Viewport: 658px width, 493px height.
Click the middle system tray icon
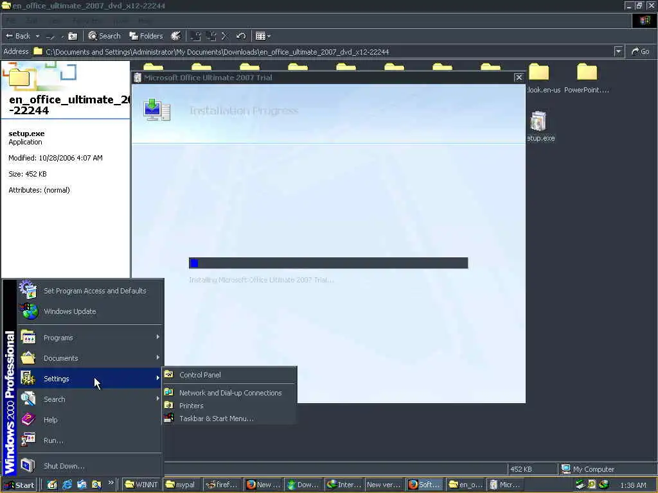point(592,484)
